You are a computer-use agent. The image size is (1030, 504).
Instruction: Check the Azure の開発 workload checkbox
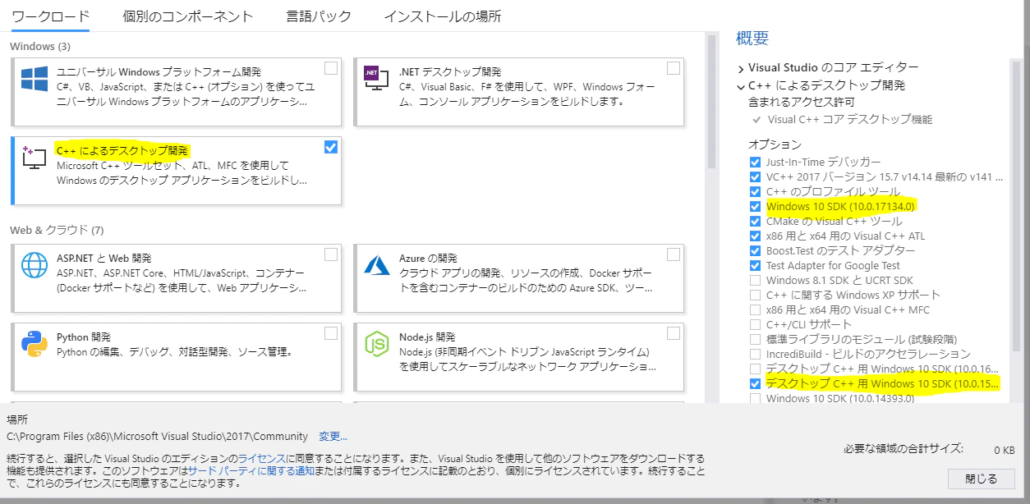click(x=674, y=254)
